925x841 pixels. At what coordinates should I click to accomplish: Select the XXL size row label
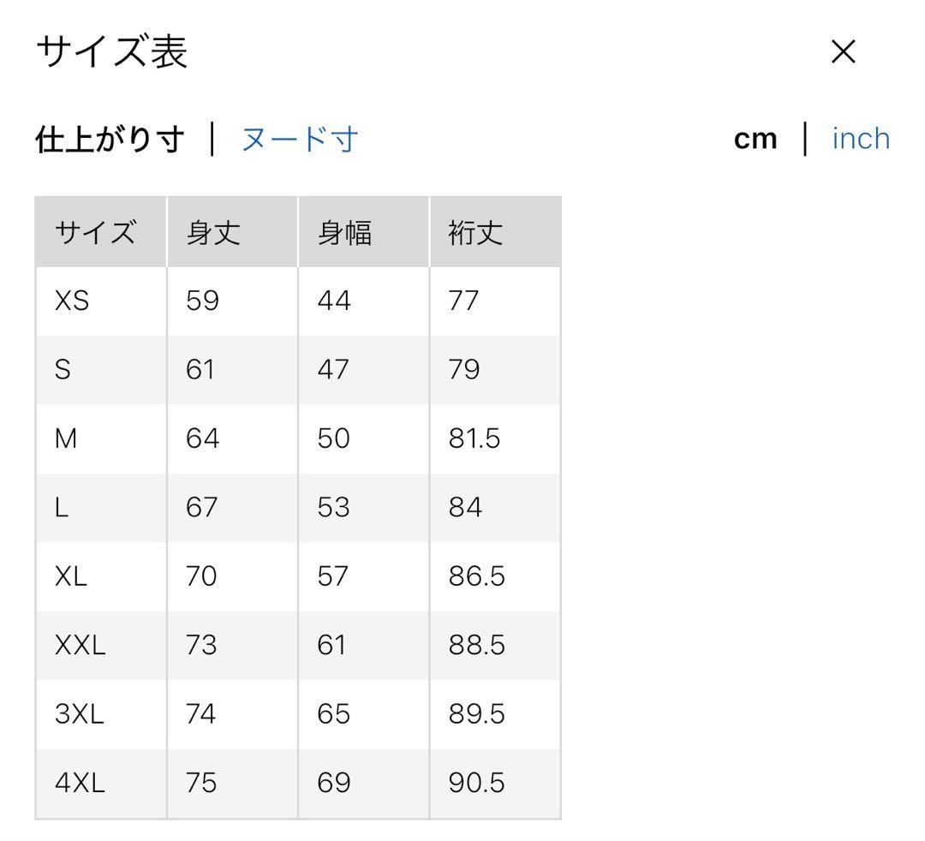(80, 645)
